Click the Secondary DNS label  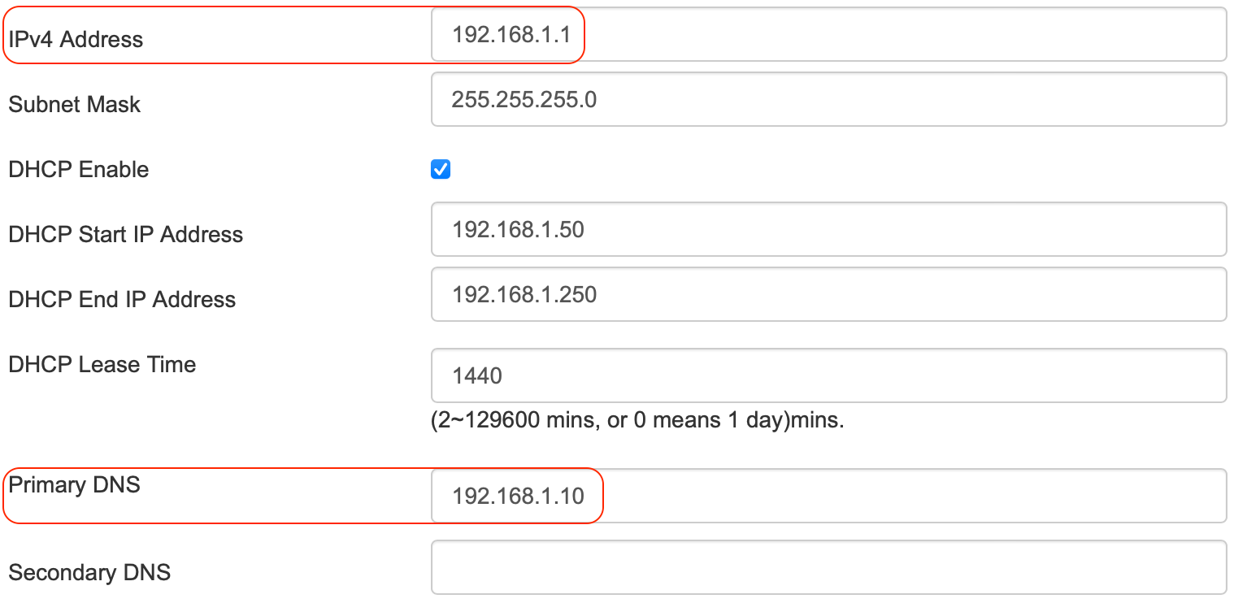click(89, 572)
